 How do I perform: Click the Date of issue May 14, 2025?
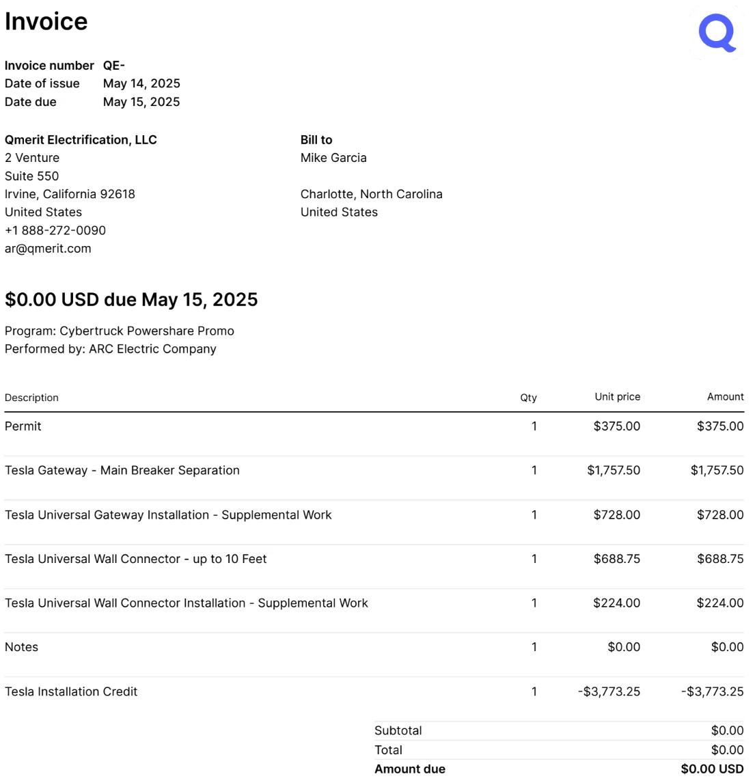(x=141, y=83)
